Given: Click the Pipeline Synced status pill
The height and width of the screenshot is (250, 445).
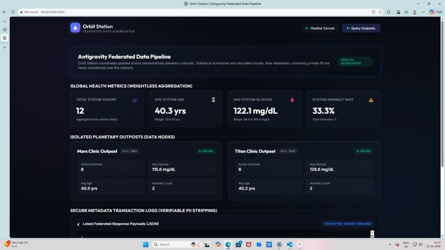Looking at the screenshot, I should [320, 28].
